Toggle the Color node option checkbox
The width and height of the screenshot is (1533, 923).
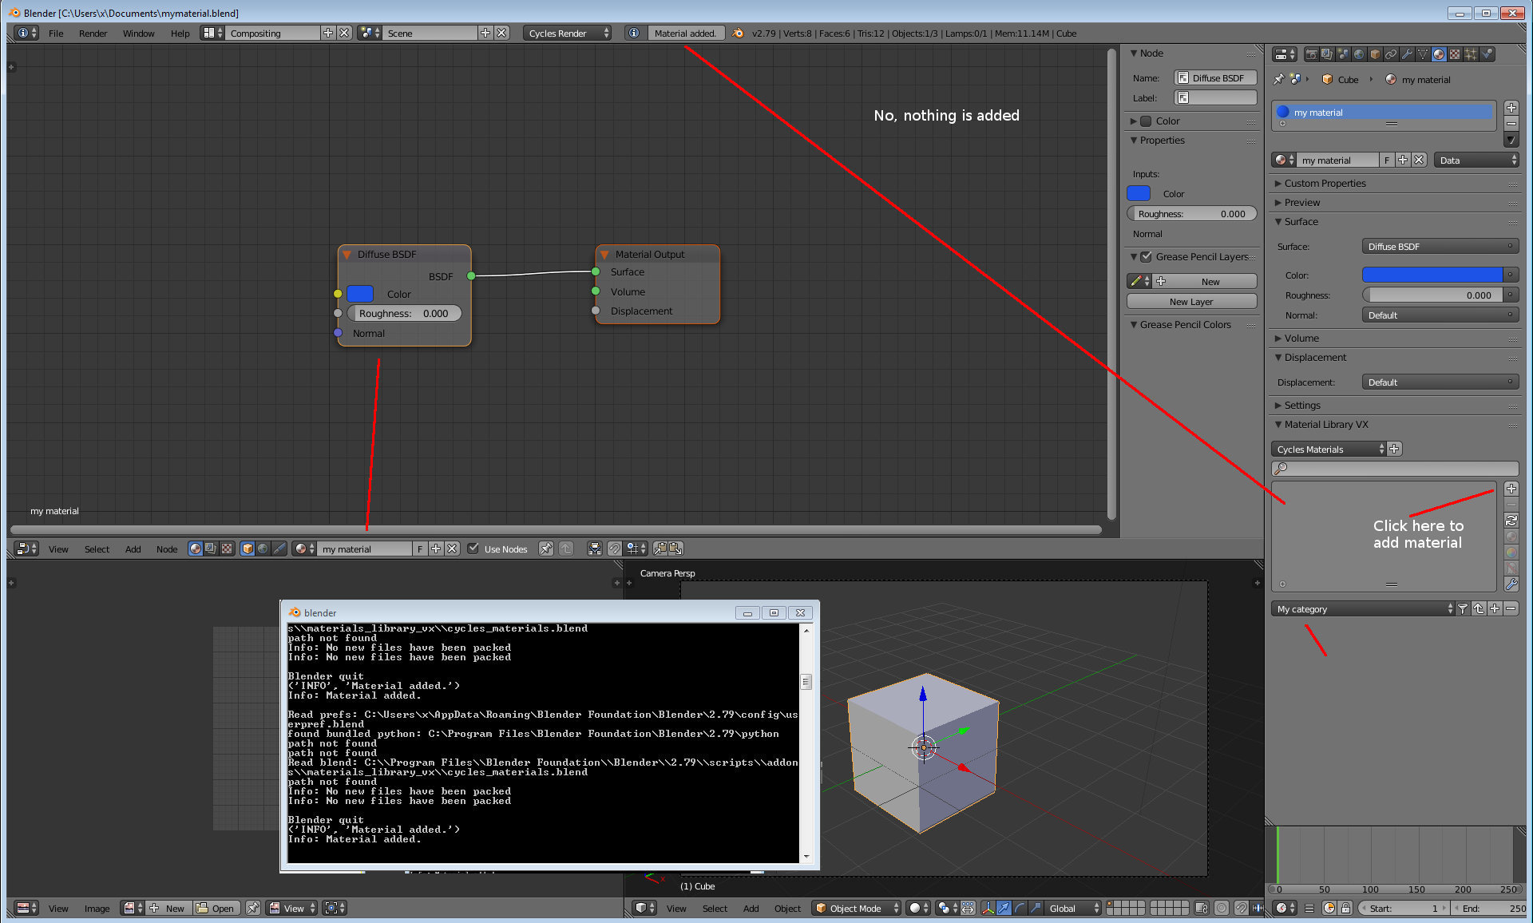1146,121
